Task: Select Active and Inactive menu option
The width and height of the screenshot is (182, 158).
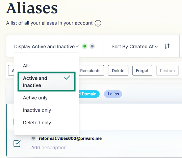Action: pos(47,82)
